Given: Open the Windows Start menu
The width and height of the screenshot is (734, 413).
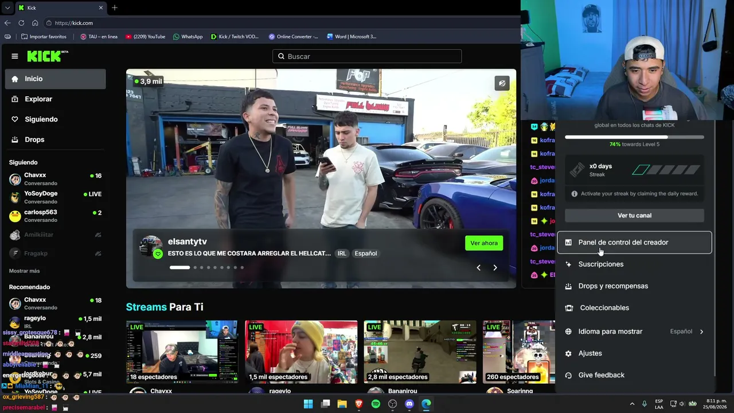Looking at the screenshot, I should 309,404.
